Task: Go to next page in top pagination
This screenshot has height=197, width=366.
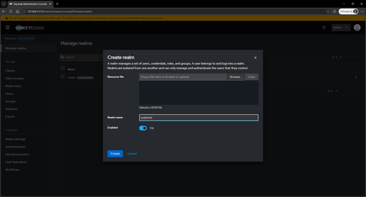Action: coord(359,57)
